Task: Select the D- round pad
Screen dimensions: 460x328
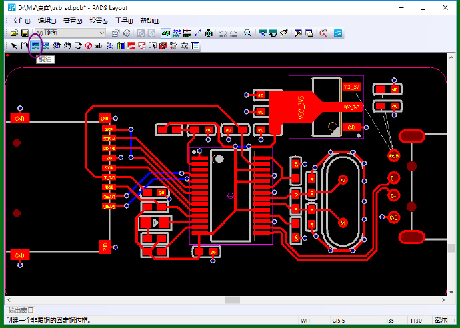Action: point(393,178)
